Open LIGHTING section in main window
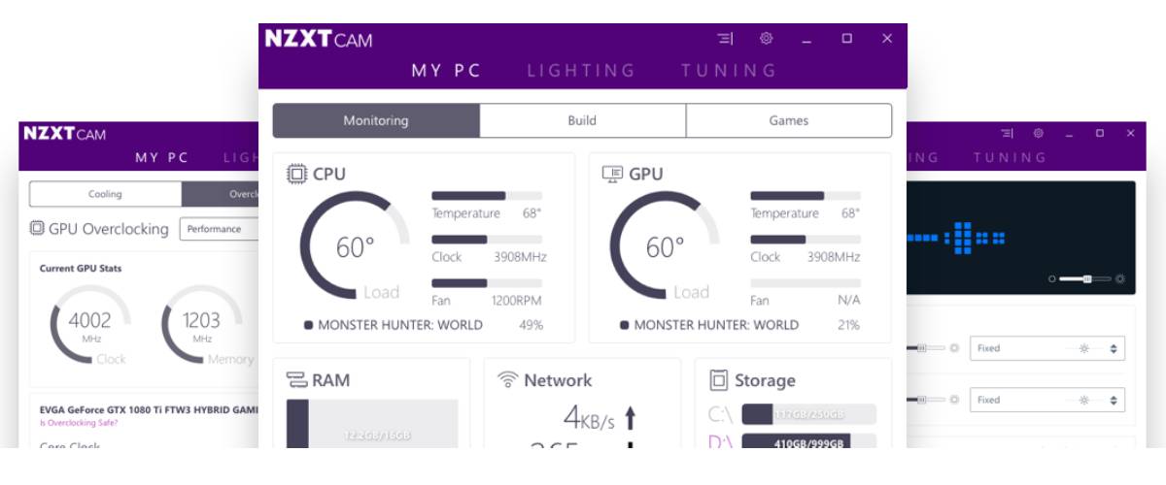The height and width of the screenshot is (485, 1166). point(581,71)
